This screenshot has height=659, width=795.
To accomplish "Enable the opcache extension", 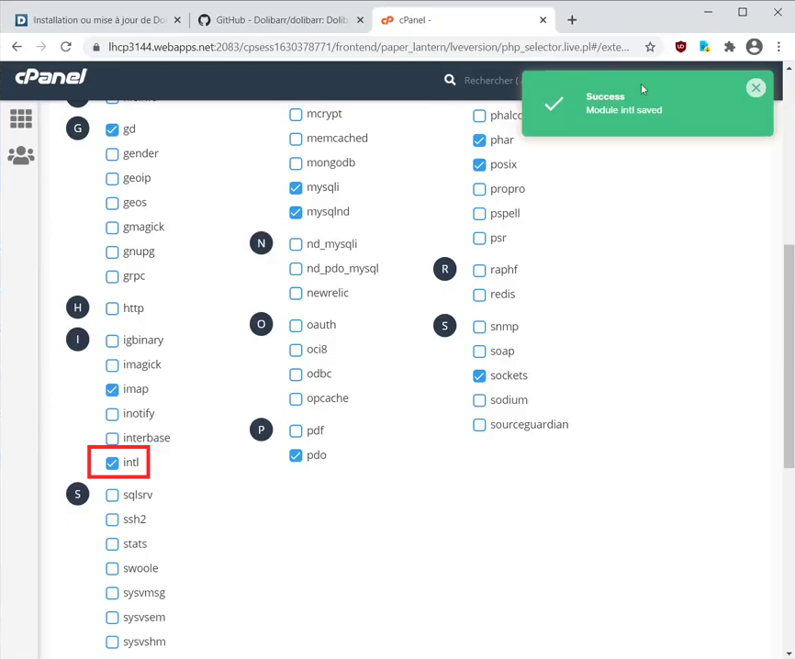I will [296, 398].
